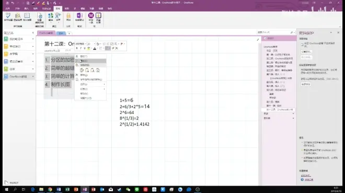Open the notebooks list dropdown arrow at top
Image resolution: width=345 pixels, height=193 pixels.
[33, 33]
